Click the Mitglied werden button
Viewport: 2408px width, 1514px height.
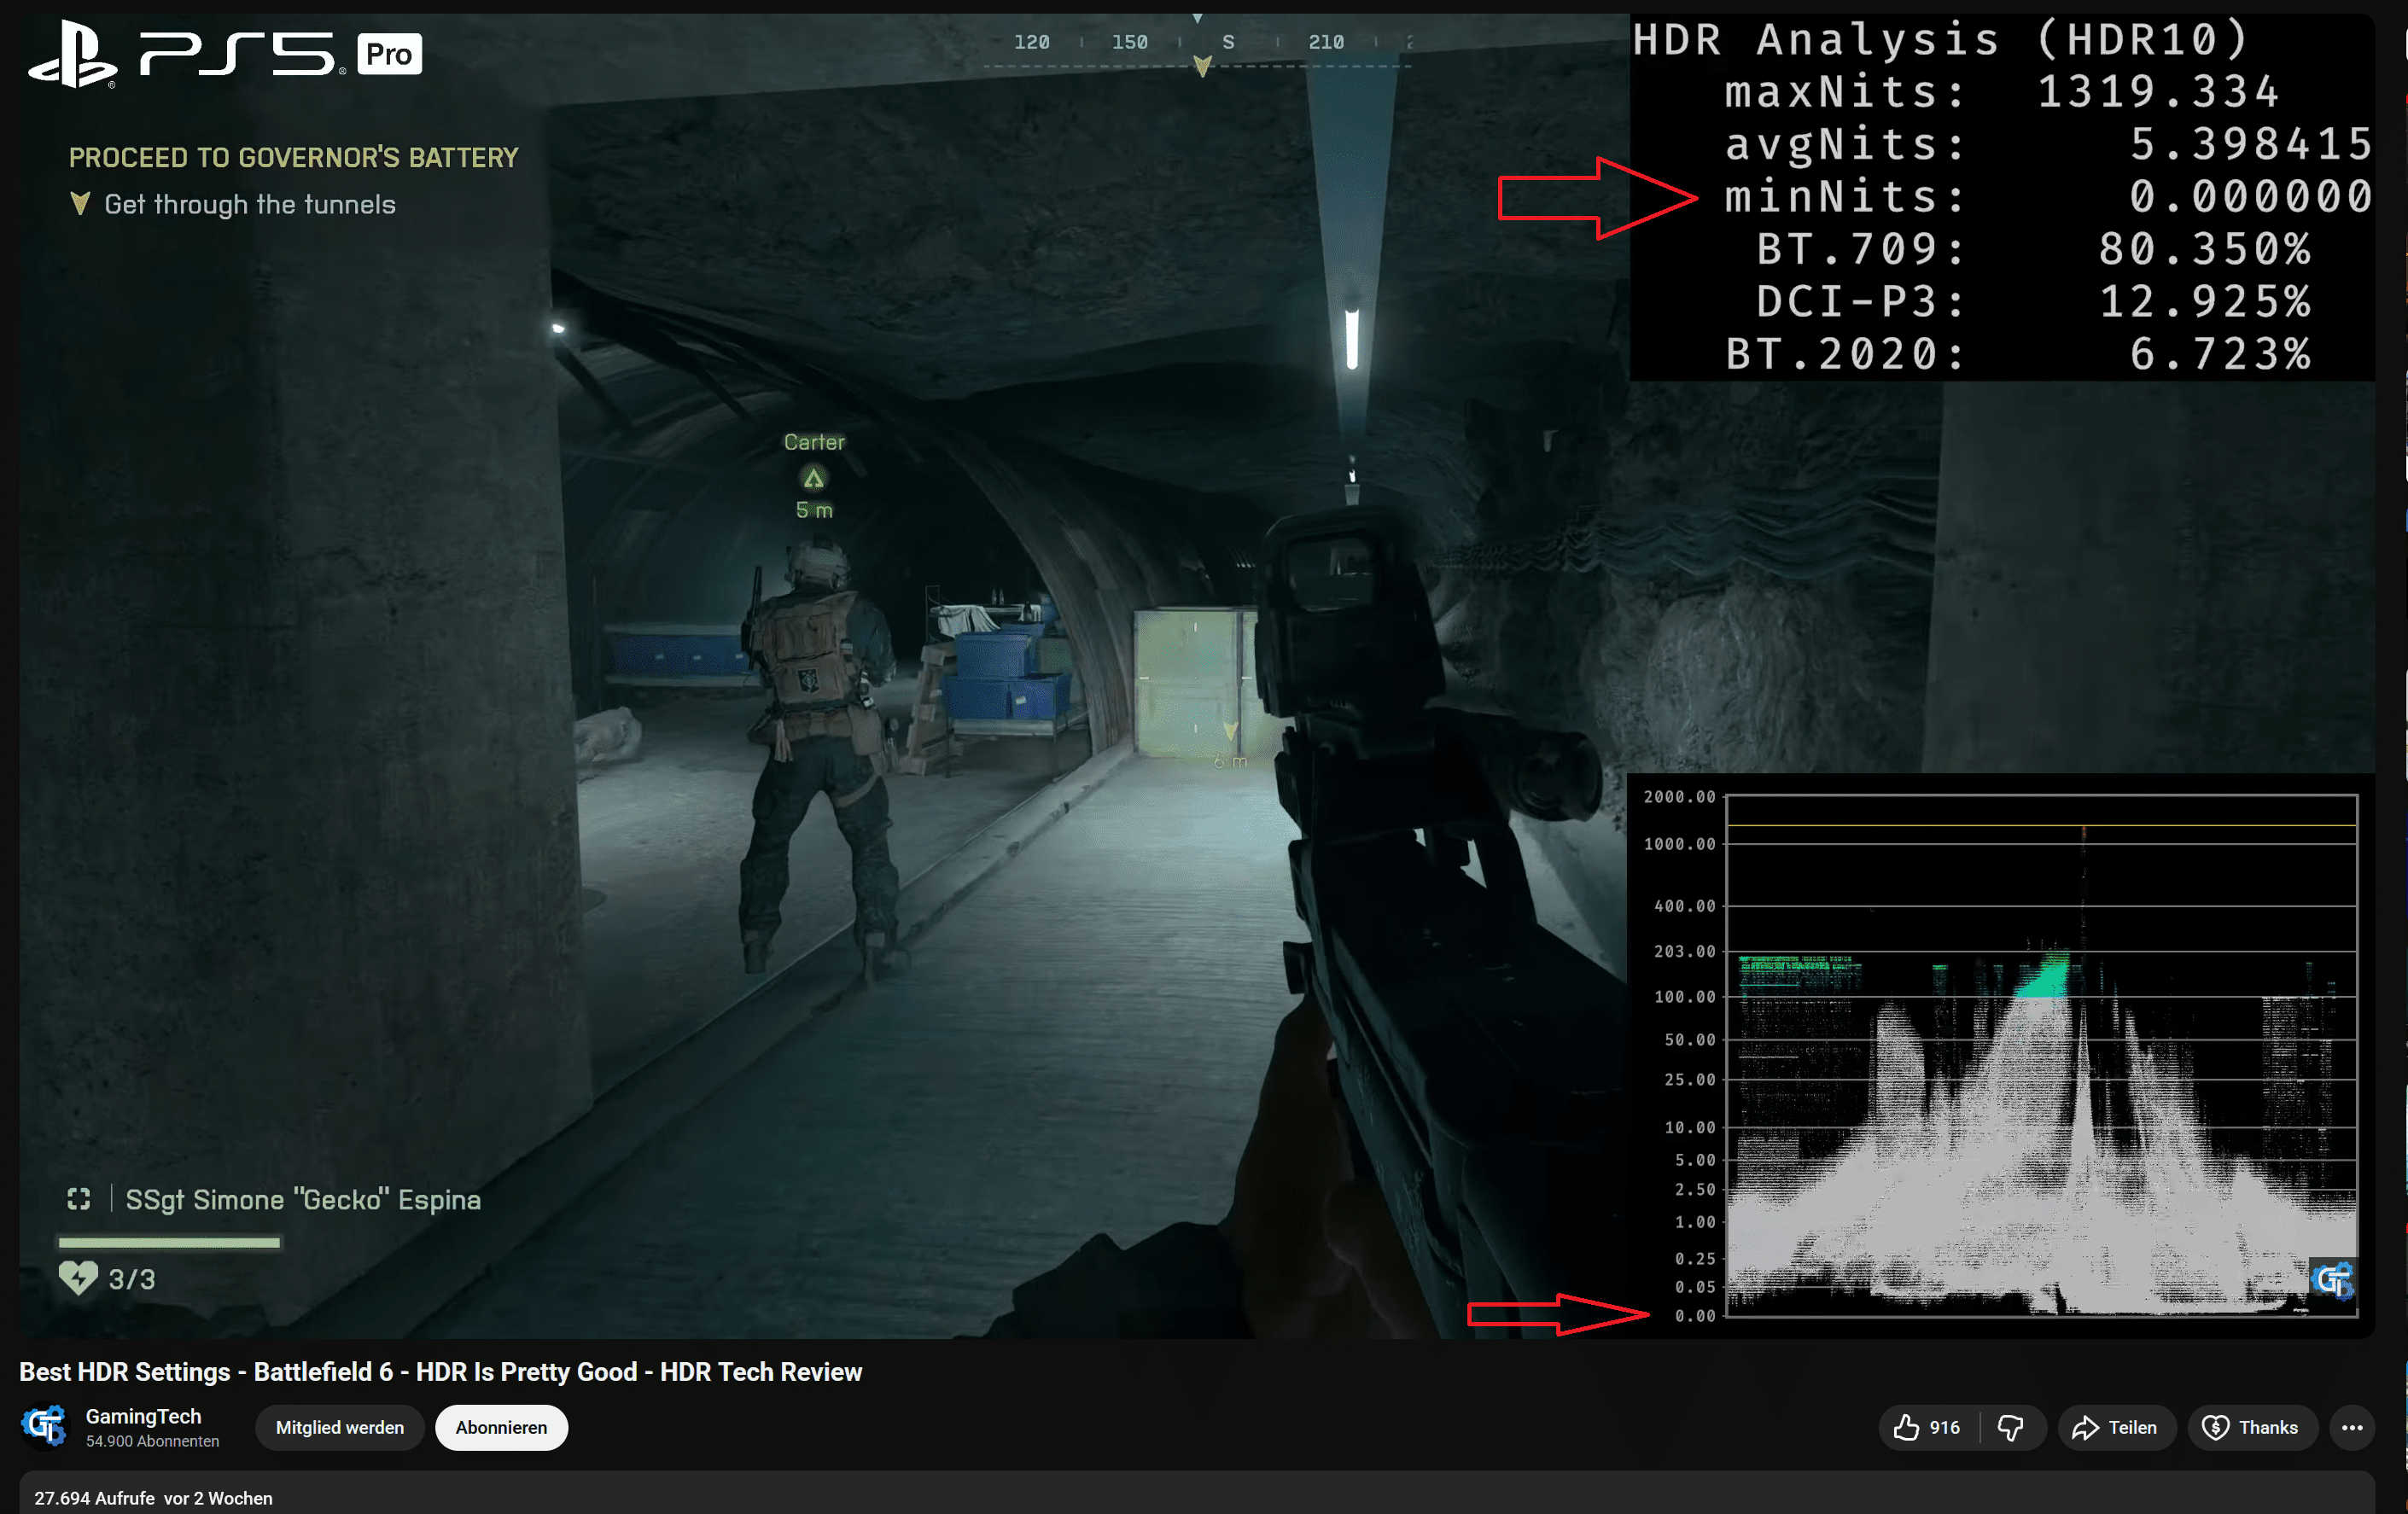(339, 1427)
